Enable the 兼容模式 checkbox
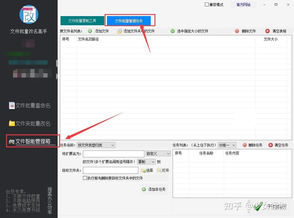Viewport: 294px width, 218px height. [x=206, y=5]
